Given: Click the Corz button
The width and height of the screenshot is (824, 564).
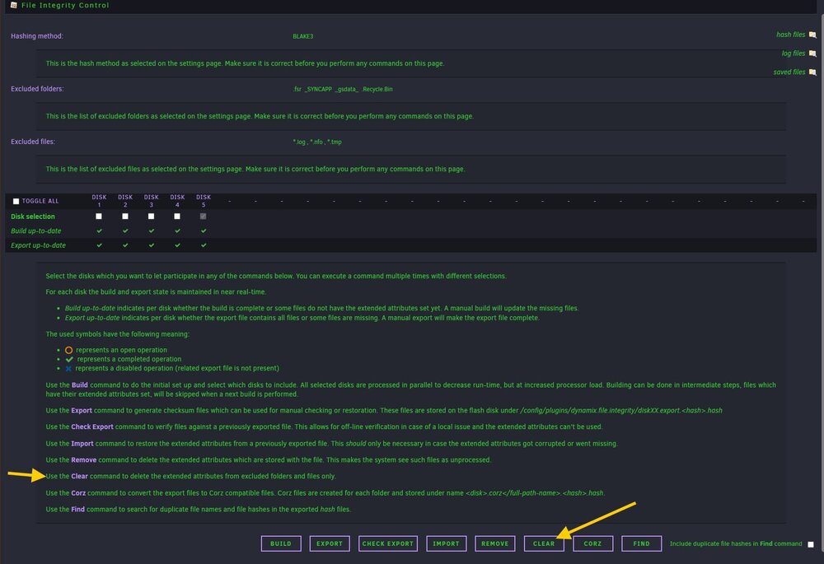Looking at the screenshot, I should 592,544.
